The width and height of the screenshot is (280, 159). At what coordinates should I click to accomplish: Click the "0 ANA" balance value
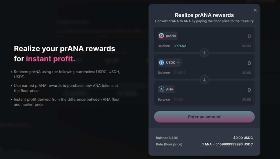tap(178, 100)
